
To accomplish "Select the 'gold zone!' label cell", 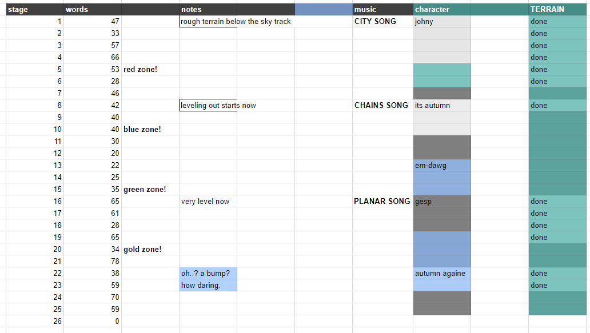I will (x=150, y=250).
